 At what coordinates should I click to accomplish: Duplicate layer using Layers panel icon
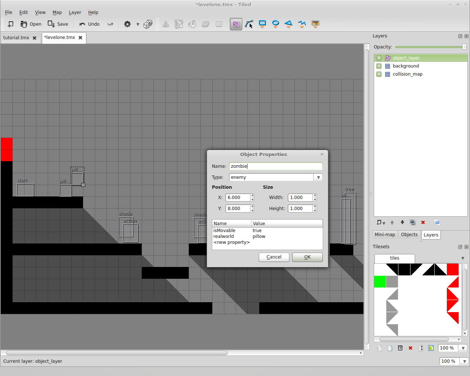pyautogui.click(x=413, y=223)
